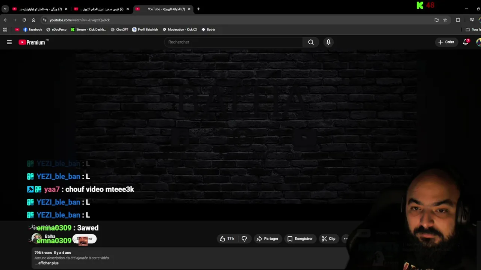The width and height of the screenshot is (481, 270).
Task: Close the first browser tab
Action: point(66,9)
